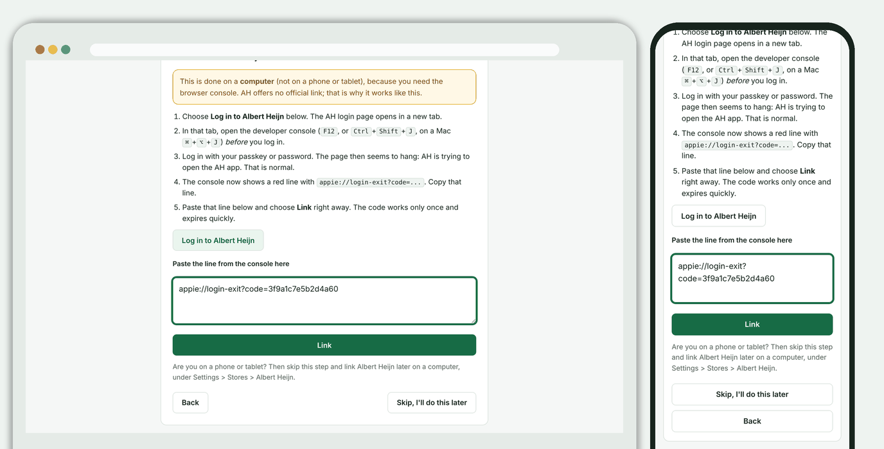
Task: Click Skip, I'll do this later in desktop view
Action: click(x=432, y=403)
